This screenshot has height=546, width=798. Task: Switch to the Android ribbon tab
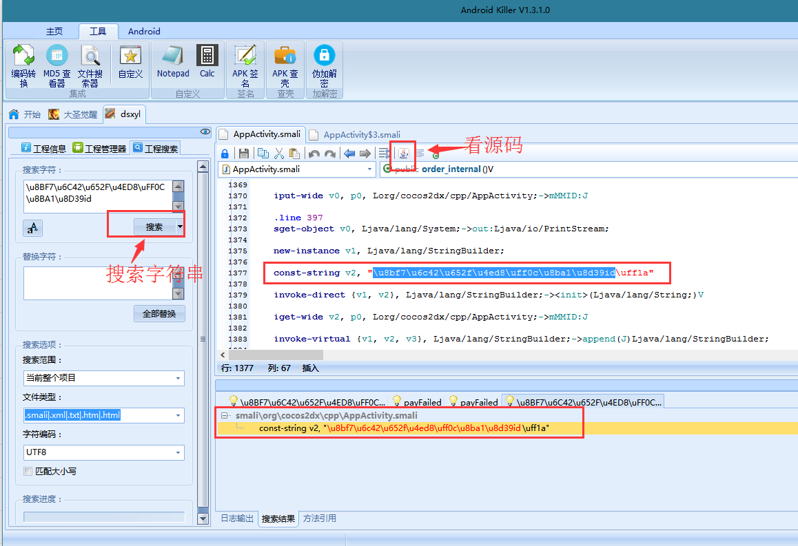coord(144,32)
